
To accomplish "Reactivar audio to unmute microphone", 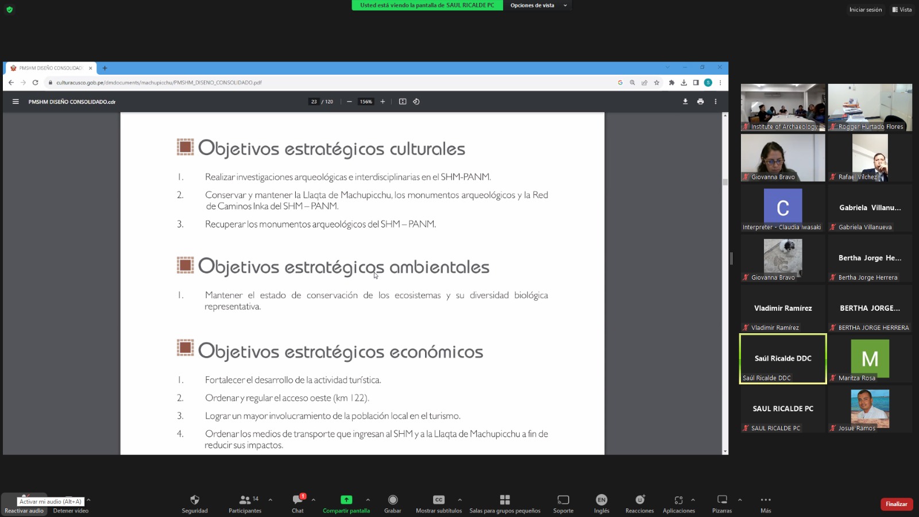I will coord(24,504).
